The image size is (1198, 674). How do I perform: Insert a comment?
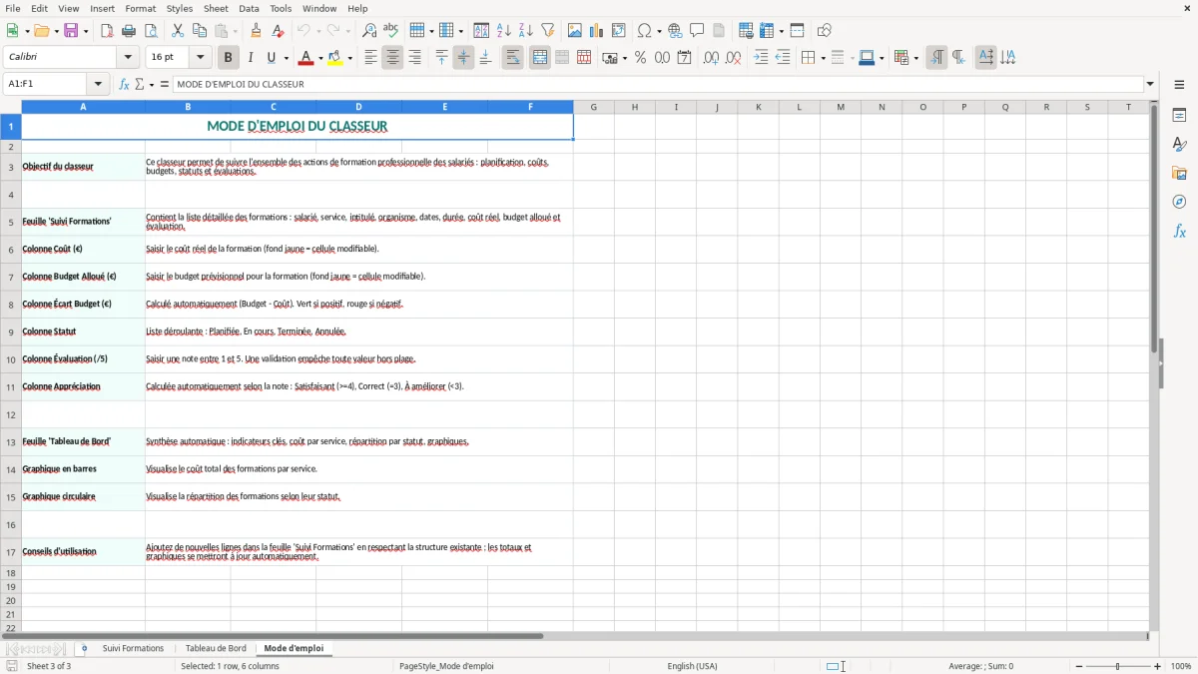click(x=697, y=31)
